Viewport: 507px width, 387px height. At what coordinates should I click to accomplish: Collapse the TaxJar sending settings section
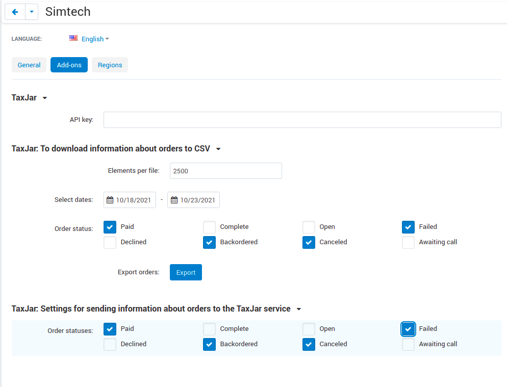(x=299, y=309)
